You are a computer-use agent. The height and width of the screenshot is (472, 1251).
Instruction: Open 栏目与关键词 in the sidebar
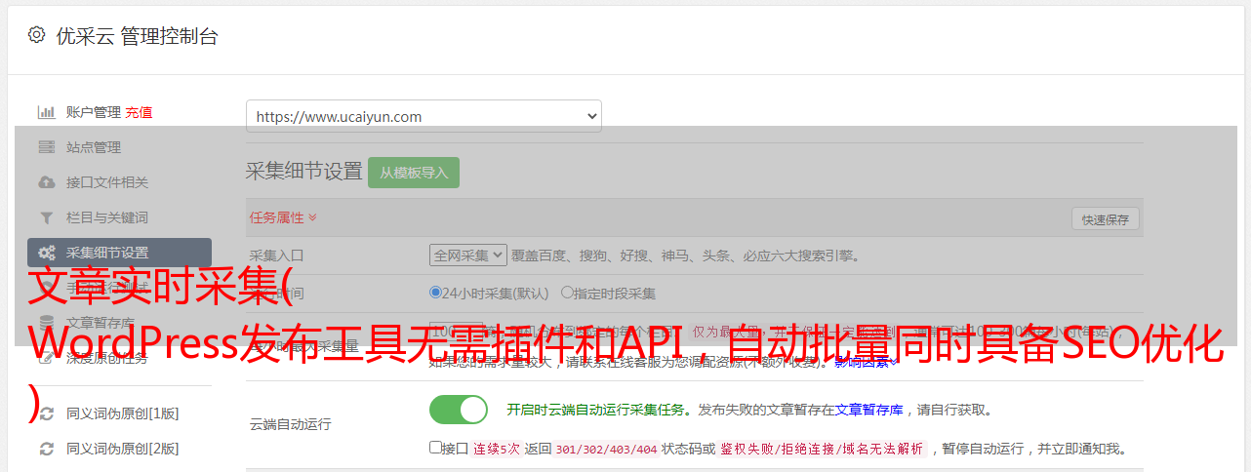107,217
